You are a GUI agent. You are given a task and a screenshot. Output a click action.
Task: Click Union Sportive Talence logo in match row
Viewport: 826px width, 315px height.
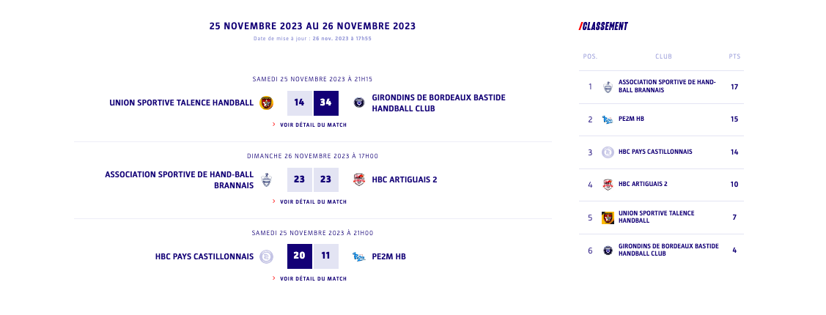(267, 103)
